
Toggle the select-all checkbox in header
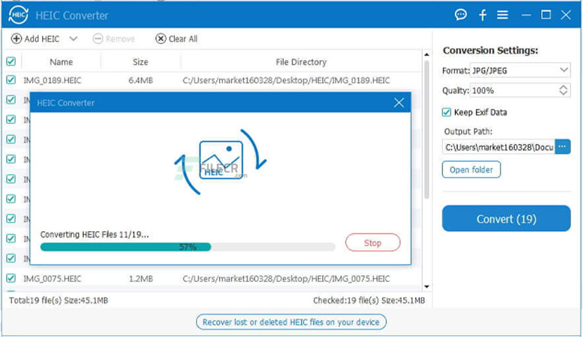tap(10, 61)
